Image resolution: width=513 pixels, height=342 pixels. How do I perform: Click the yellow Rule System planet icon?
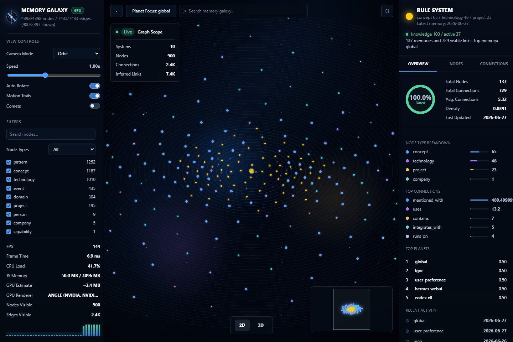(x=409, y=16)
